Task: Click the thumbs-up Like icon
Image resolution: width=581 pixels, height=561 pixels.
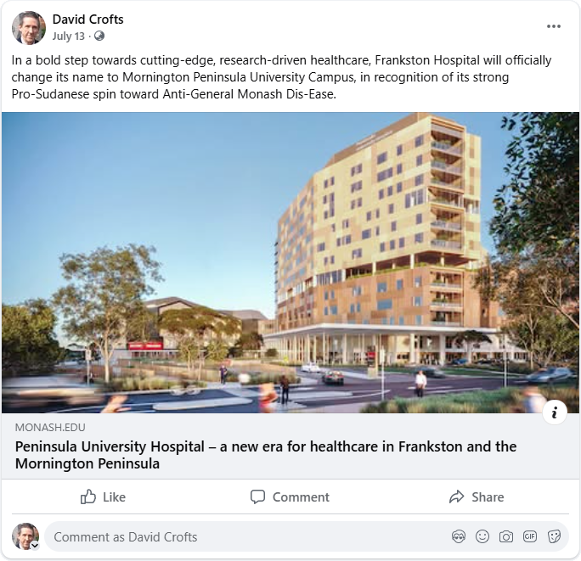Action: click(x=88, y=497)
